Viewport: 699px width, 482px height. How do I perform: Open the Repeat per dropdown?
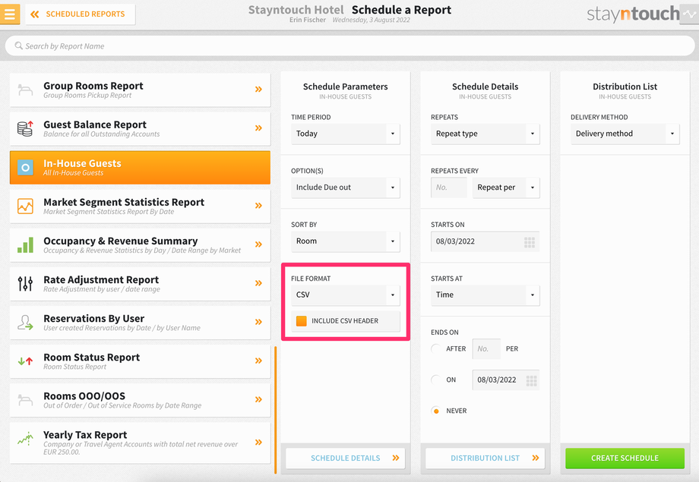[x=506, y=187]
